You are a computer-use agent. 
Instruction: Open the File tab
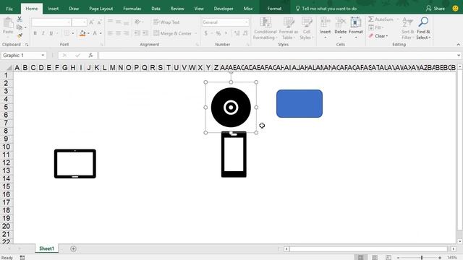(9, 9)
